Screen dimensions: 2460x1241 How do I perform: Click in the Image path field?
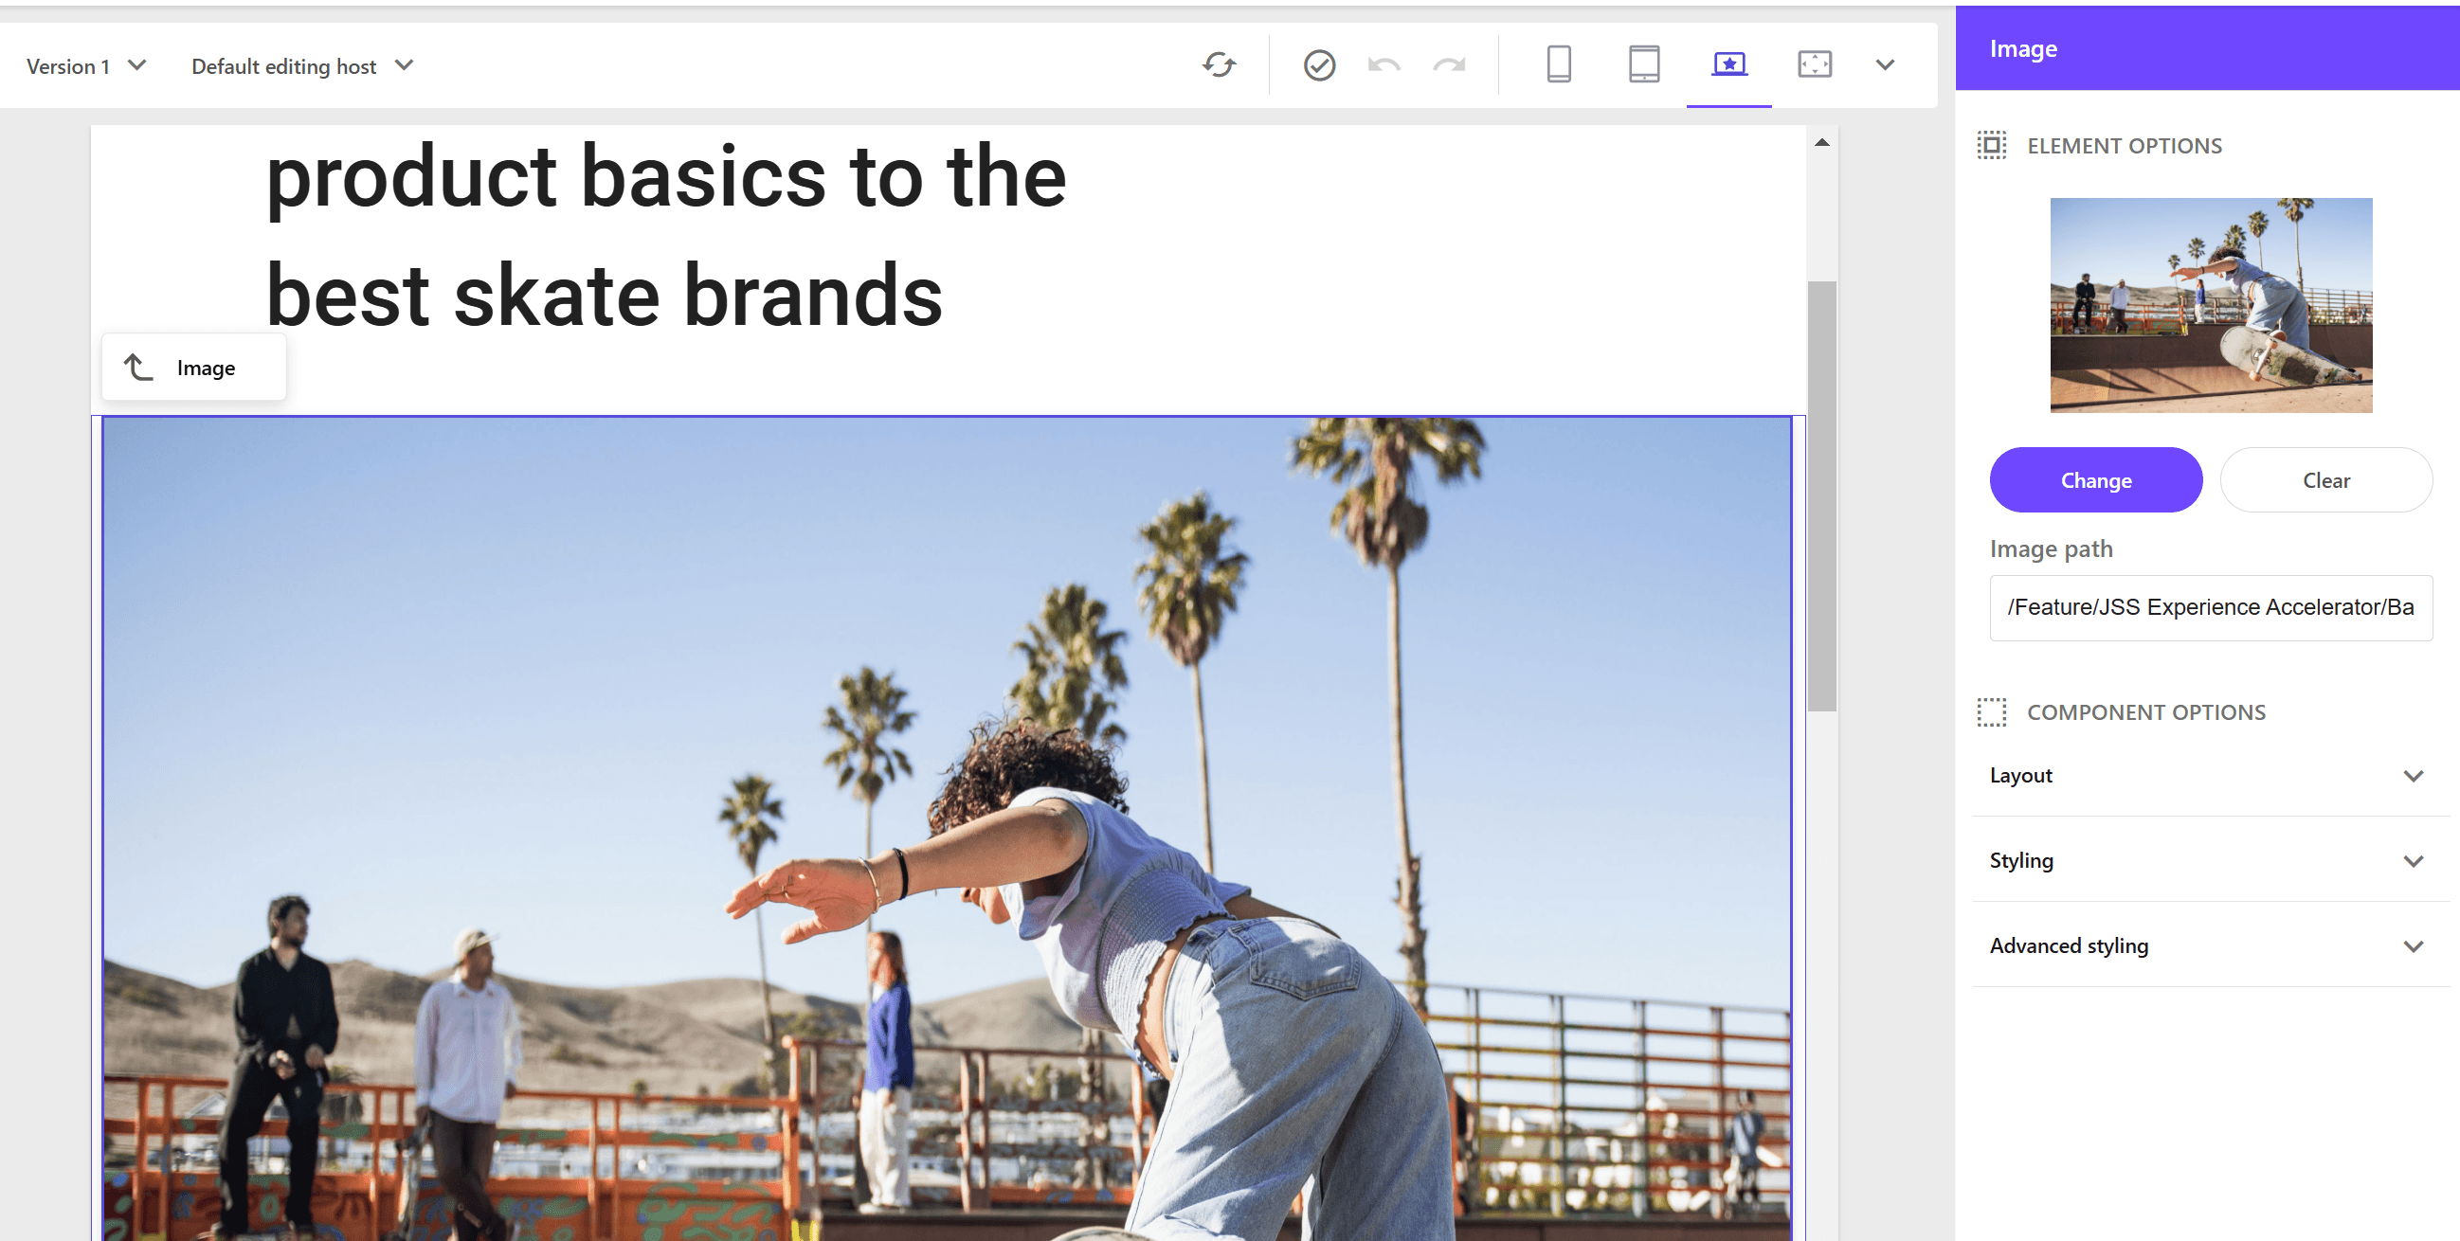coord(2210,607)
